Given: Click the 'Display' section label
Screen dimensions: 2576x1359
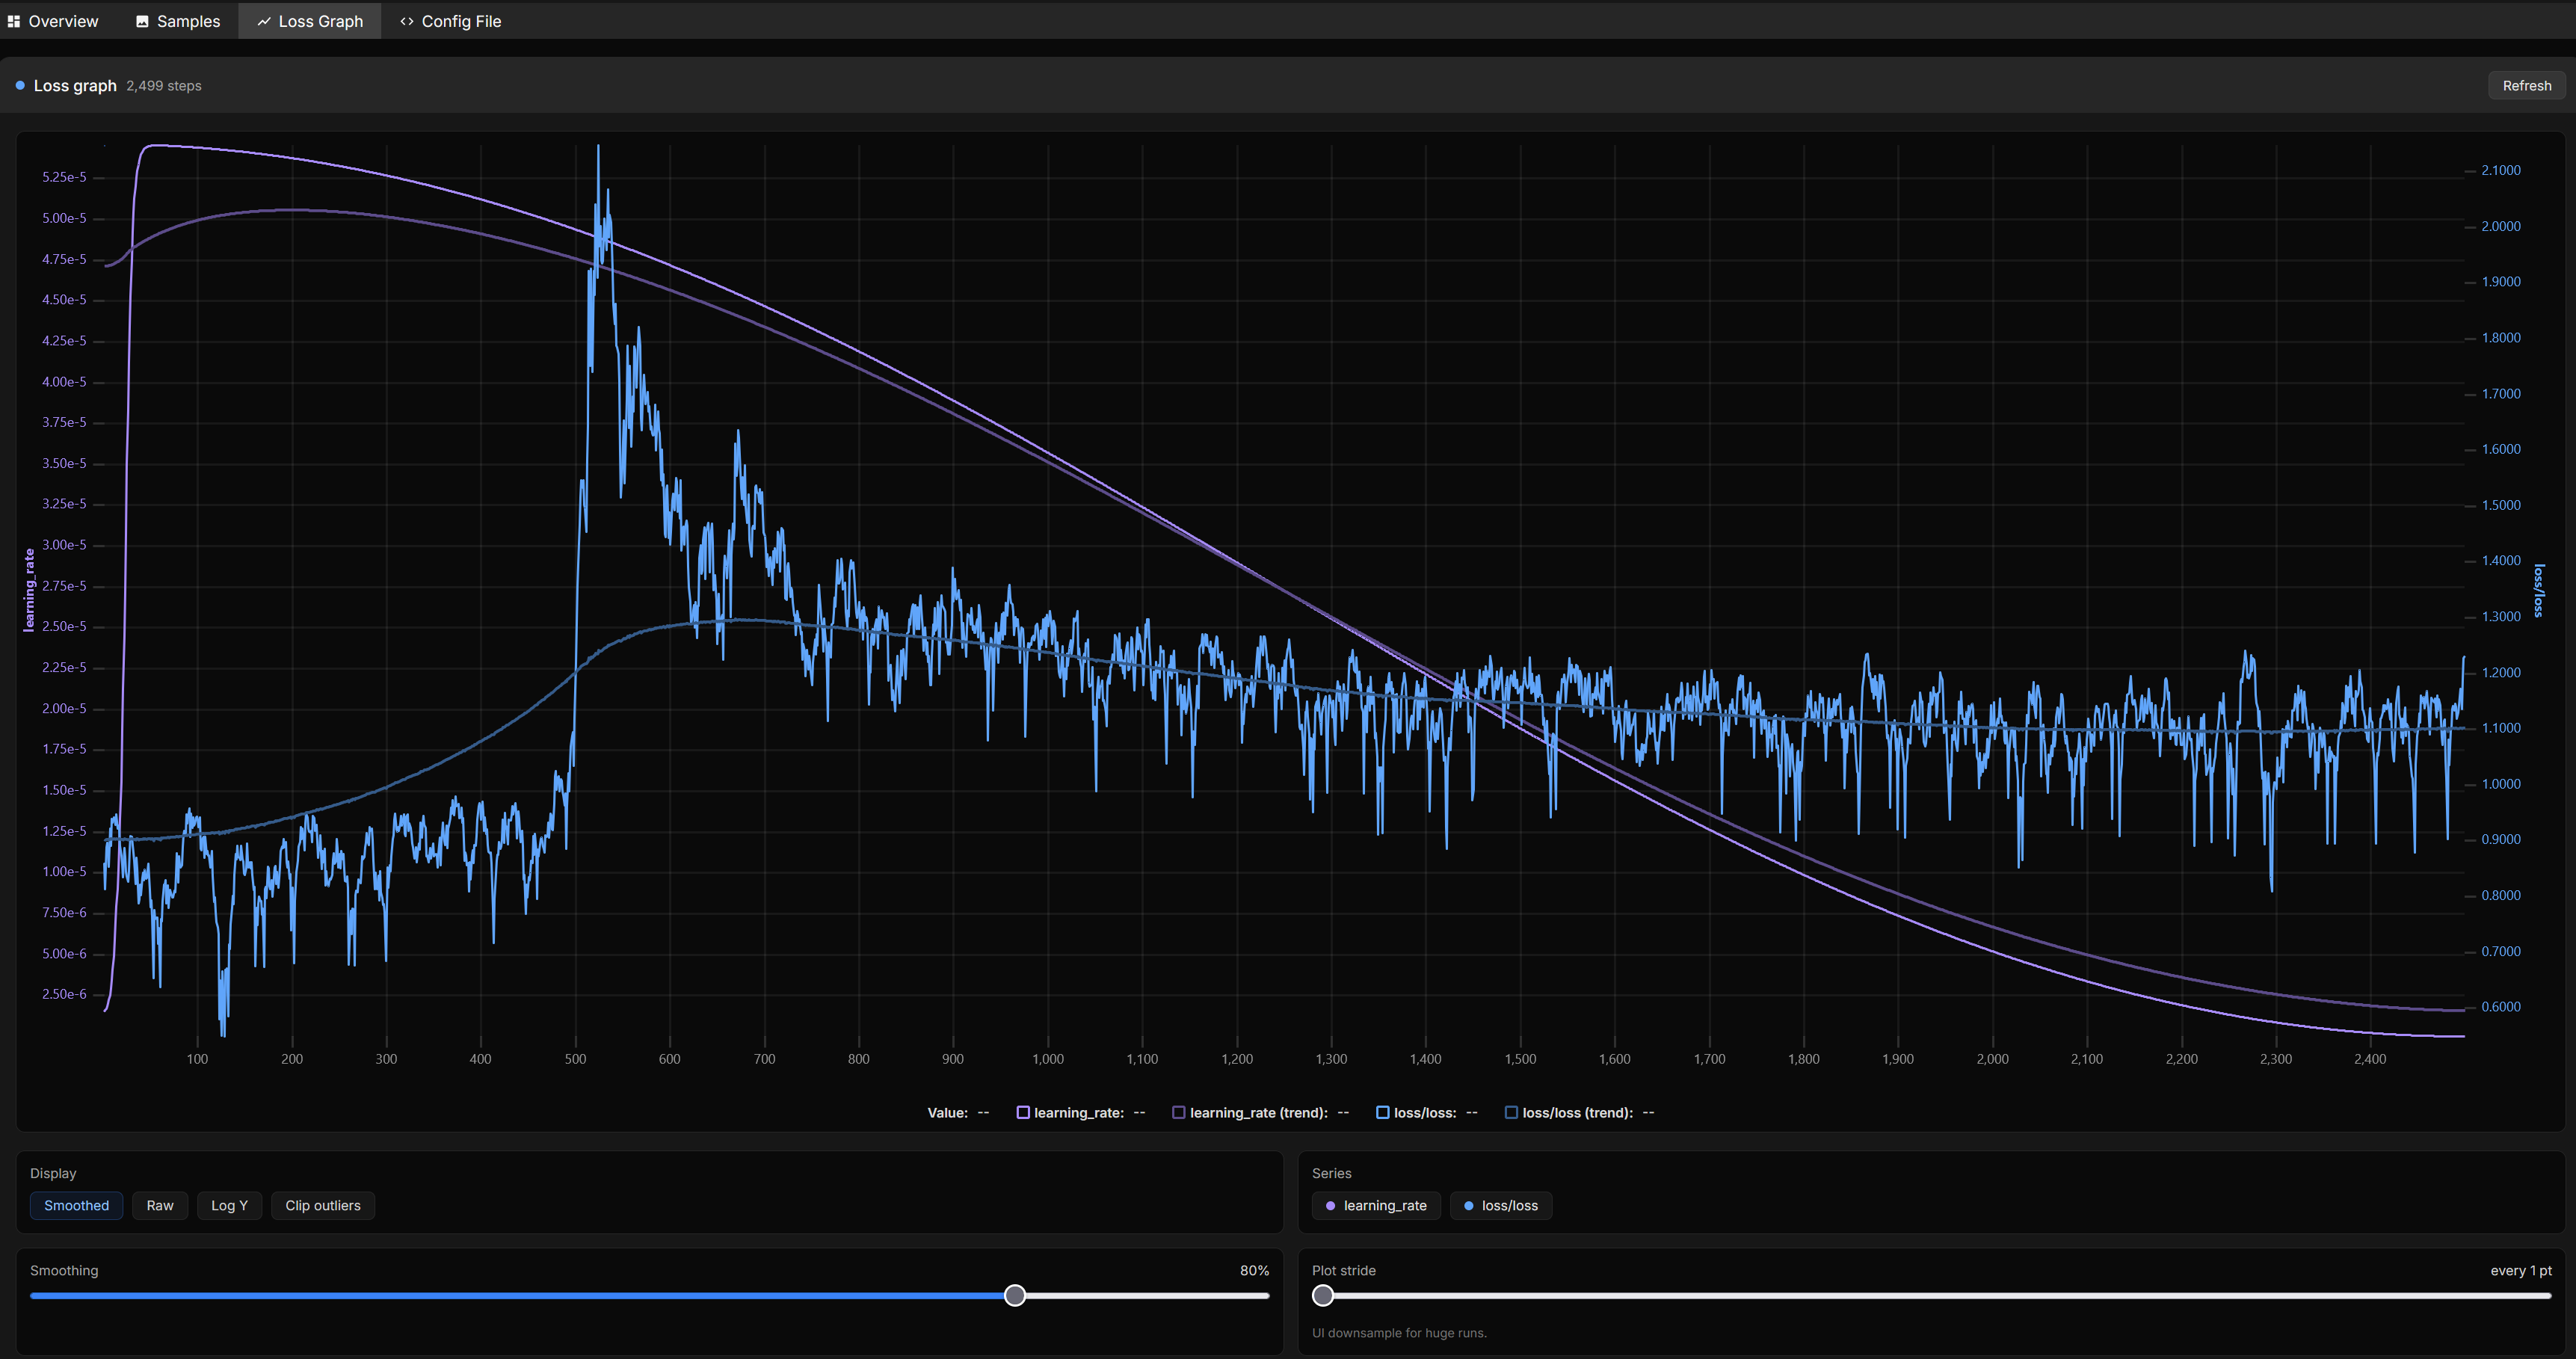Looking at the screenshot, I should (53, 1174).
